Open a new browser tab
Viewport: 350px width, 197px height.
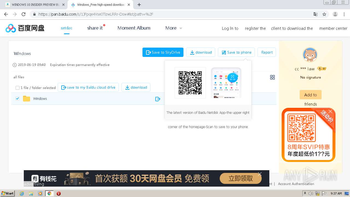[x=139, y=5]
